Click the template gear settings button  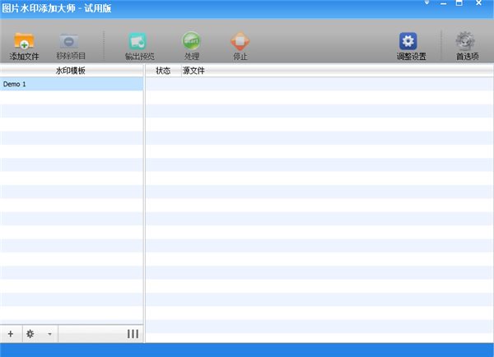point(30,334)
